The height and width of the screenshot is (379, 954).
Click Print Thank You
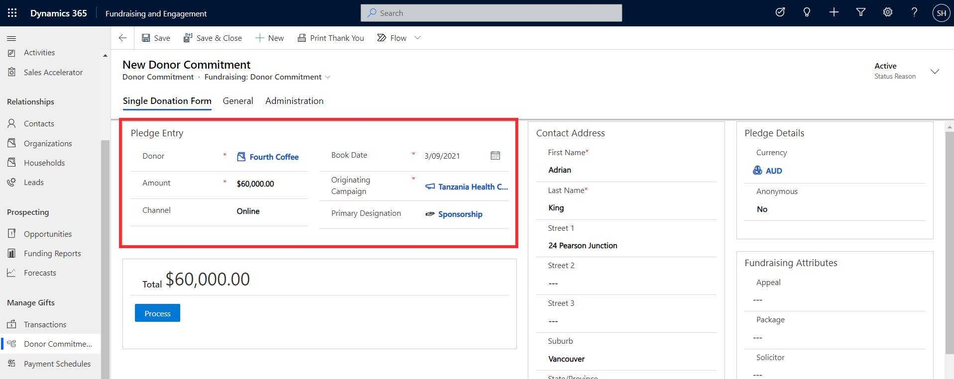331,38
